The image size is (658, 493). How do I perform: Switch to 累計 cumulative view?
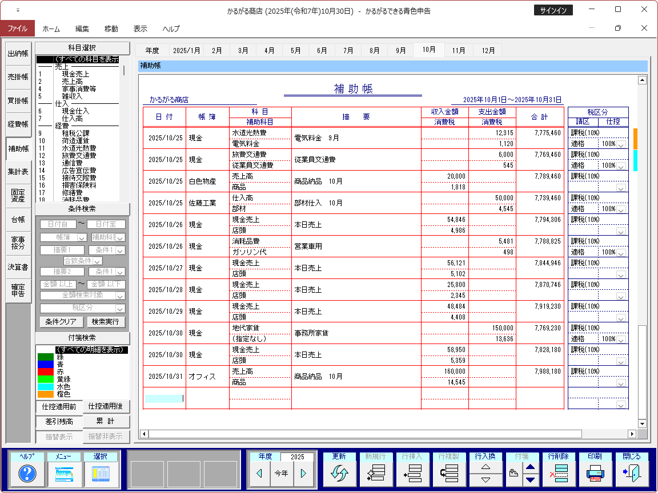[x=106, y=421]
